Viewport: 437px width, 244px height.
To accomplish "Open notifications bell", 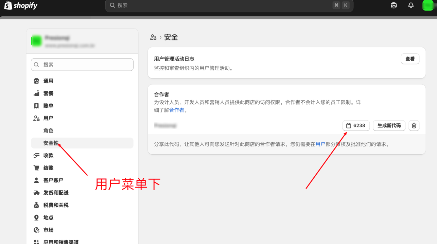I will pyautogui.click(x=411, y=5).
